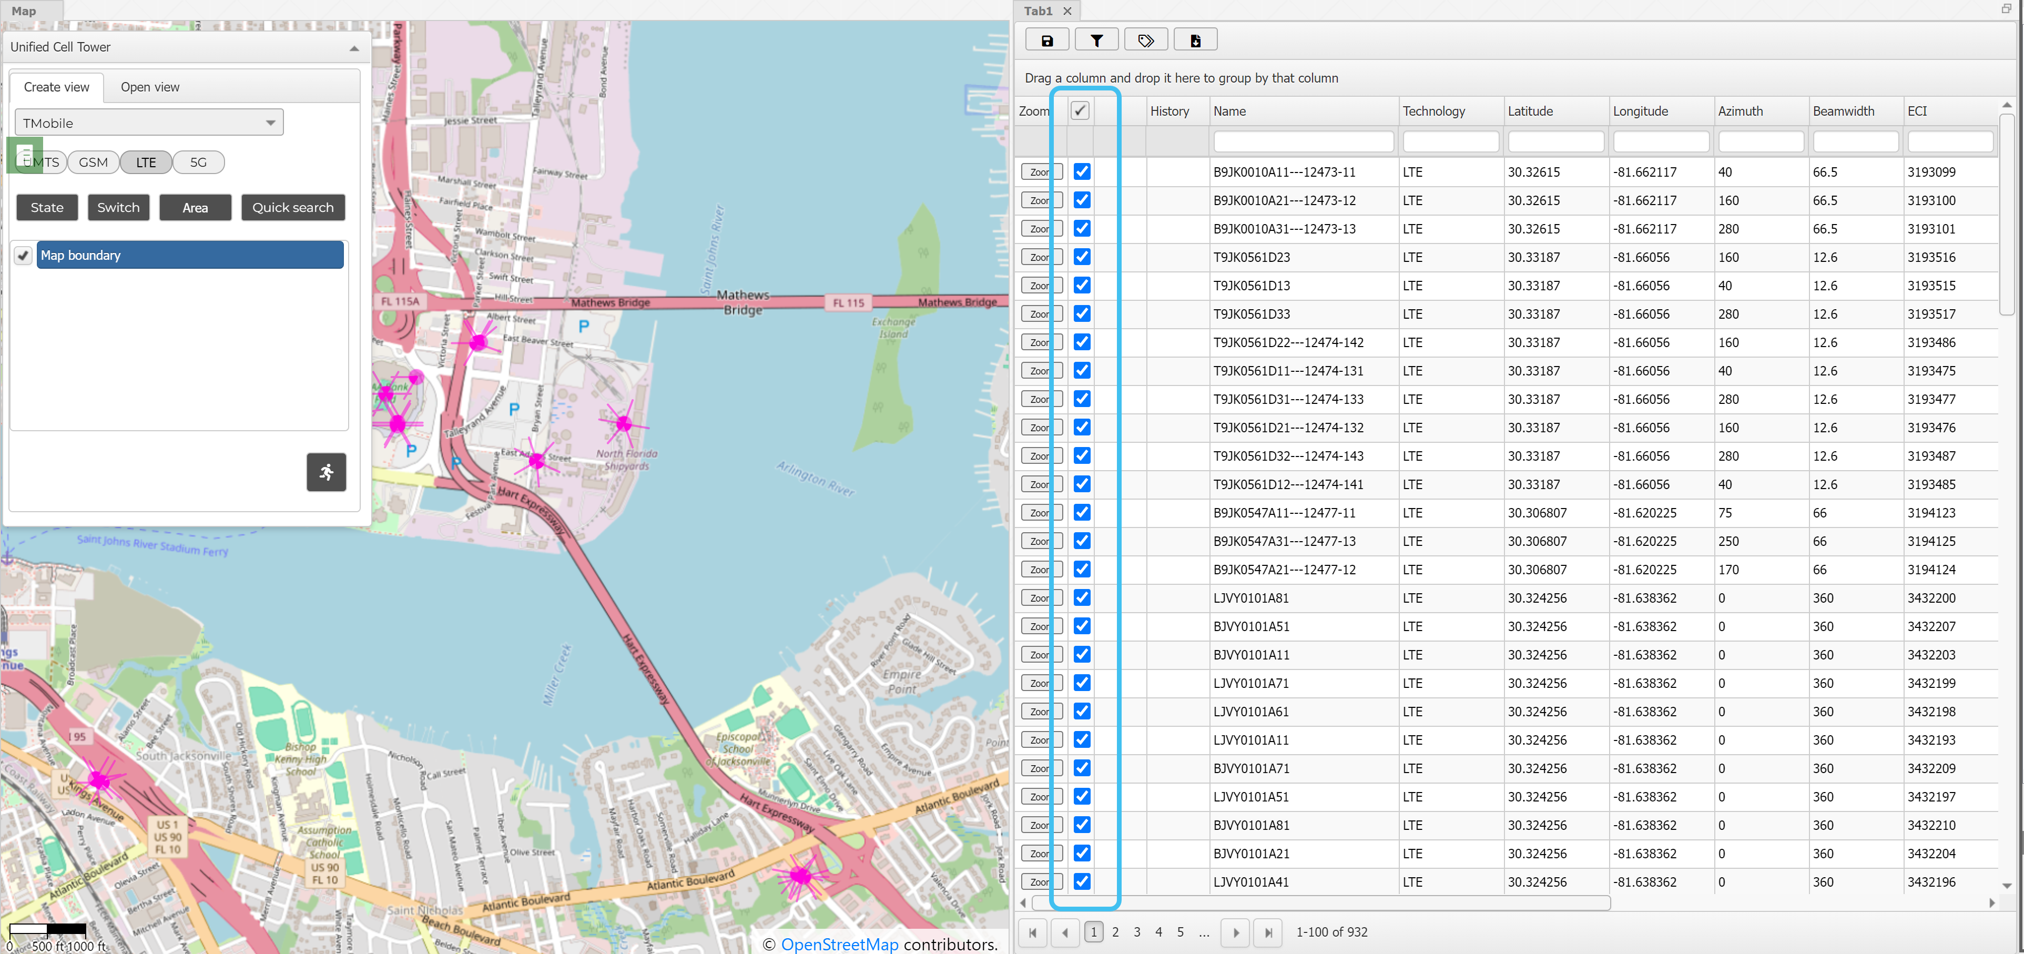
Task: Go to the last results page
Action: tap(1267, 932)
